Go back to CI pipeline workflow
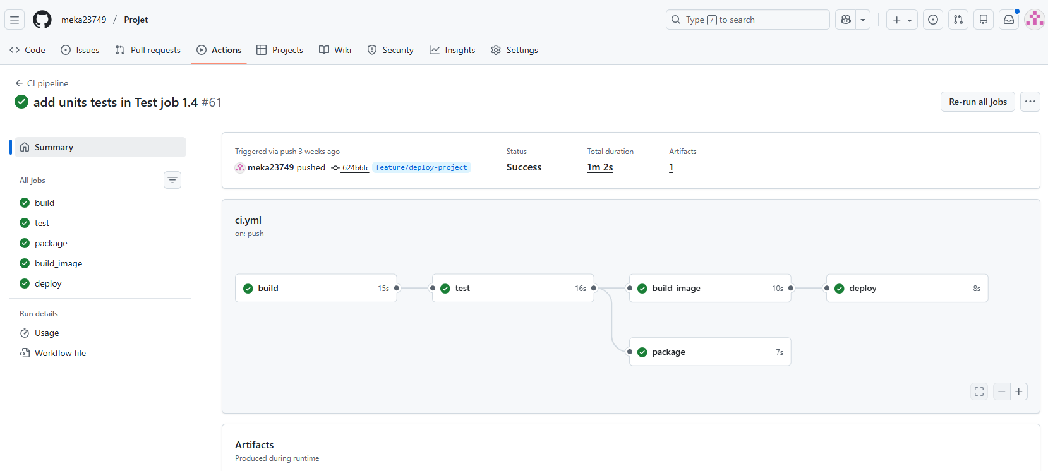Image resolution: width=1048 pixels, height=471 pixels. (x=42, y=83)
